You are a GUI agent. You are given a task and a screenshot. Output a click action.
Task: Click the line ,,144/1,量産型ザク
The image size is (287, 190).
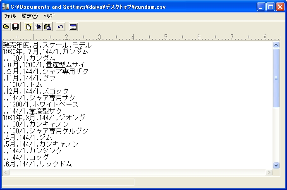click(32, 111)
